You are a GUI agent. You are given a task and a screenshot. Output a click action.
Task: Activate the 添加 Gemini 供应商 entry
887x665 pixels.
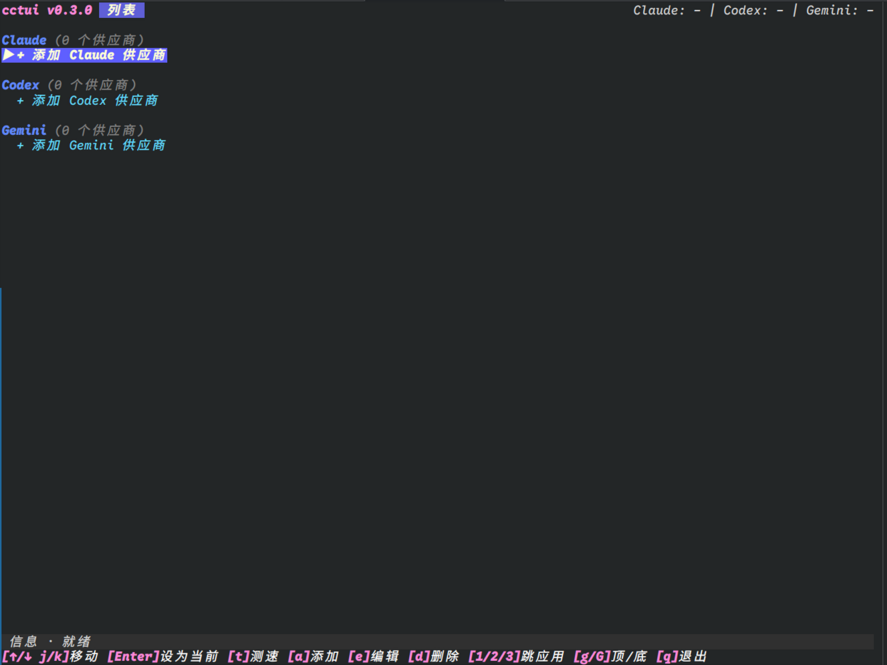pyautogui.click(x=91, y=145)
